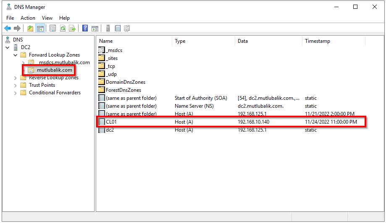Go up one level with folder icon

[x=30, y=29]
